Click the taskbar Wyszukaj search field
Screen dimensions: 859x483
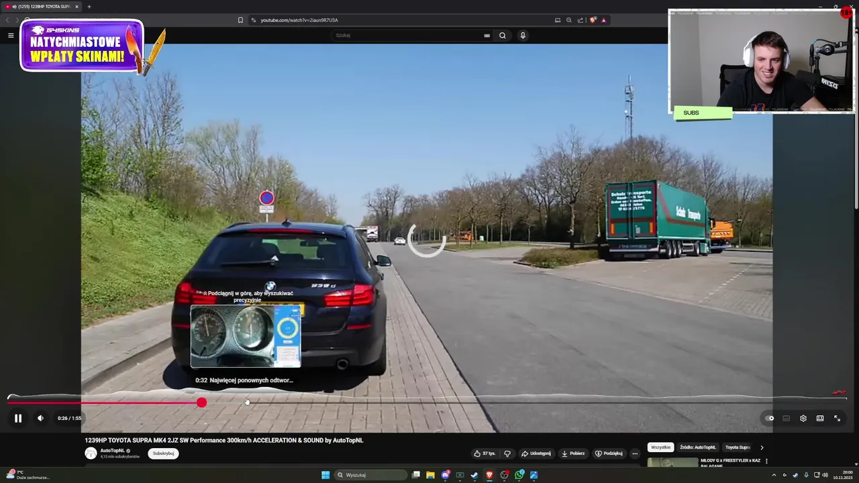tap(371, 475)
